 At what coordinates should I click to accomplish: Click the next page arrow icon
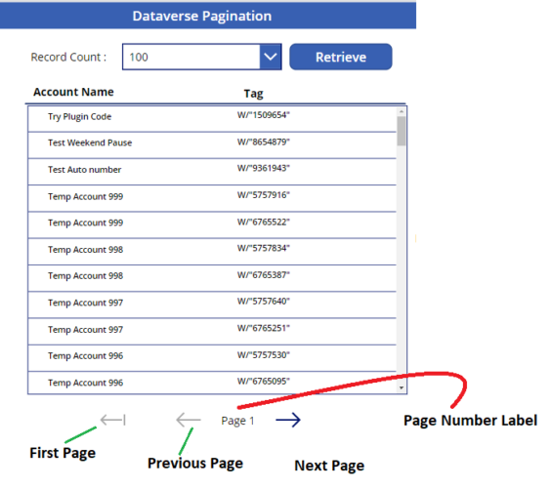pyautogui.click(x=288, y=420)
